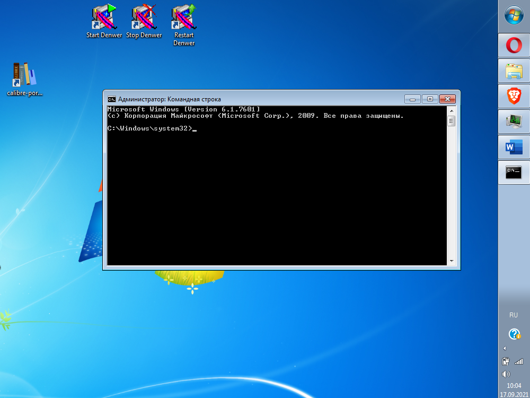Click the Command Prompt taskbar button
Screen dimensions: 530x398
pyautogui.click(x=514, y=172)
